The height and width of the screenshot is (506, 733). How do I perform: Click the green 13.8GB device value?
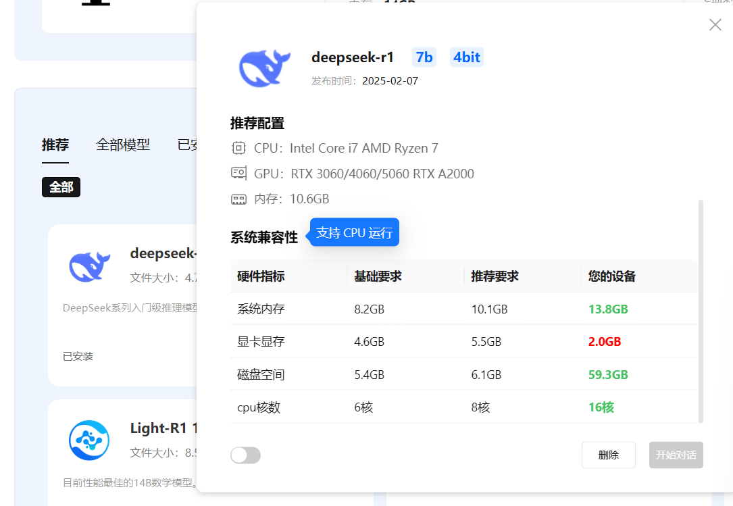(608, 309)
